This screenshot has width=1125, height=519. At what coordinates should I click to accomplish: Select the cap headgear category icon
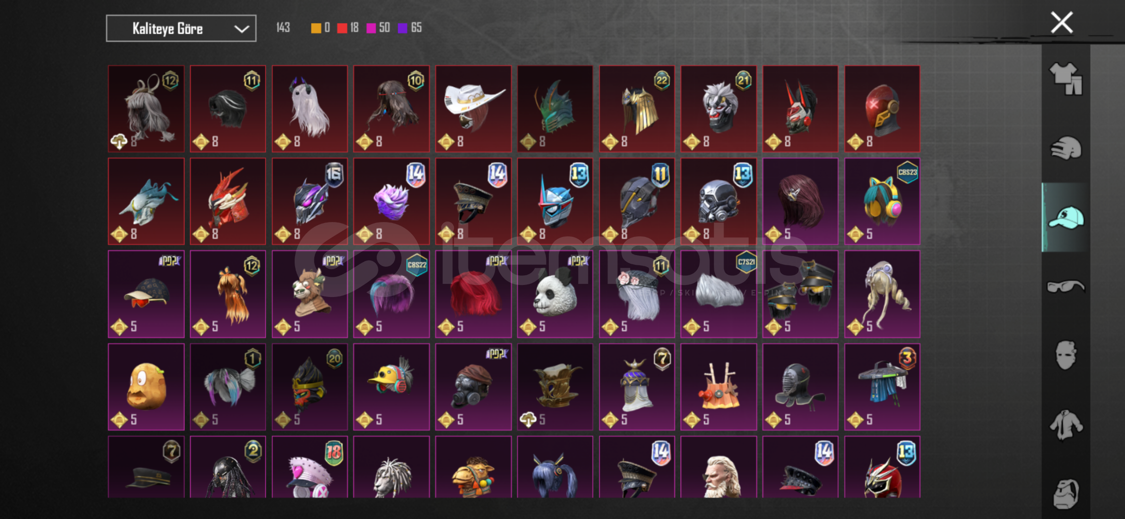1066,218
